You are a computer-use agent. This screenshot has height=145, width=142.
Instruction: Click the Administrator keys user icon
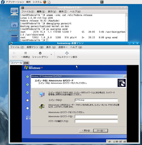[42, 106]
